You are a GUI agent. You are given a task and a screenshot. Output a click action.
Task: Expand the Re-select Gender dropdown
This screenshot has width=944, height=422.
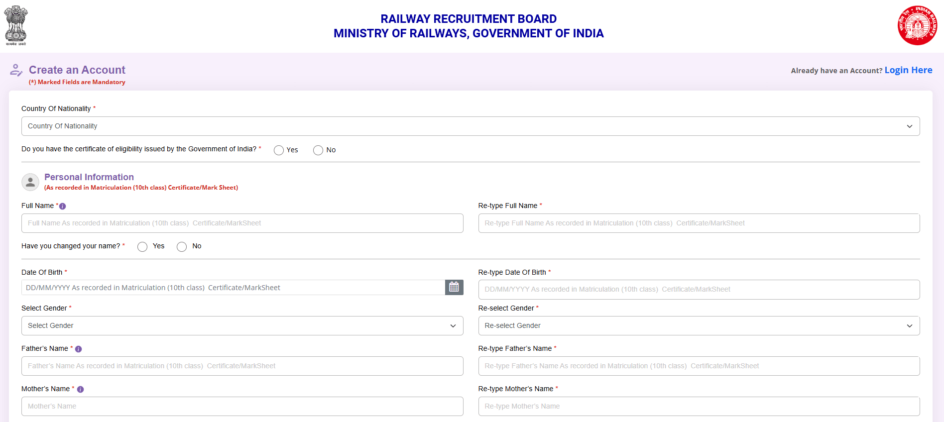[699, 326]
